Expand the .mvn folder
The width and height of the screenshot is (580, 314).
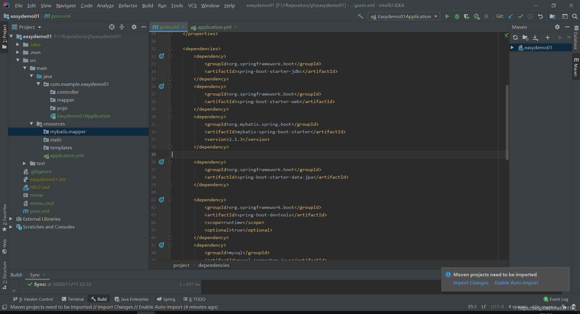[x=18, y=52]
